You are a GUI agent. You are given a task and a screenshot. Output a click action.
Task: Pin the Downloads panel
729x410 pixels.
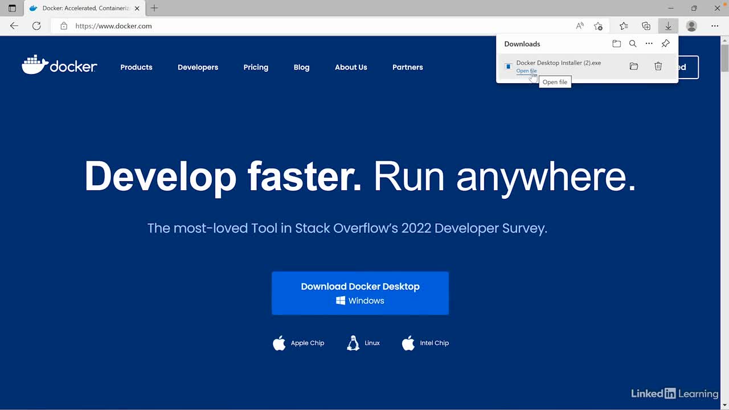point(665,44)
